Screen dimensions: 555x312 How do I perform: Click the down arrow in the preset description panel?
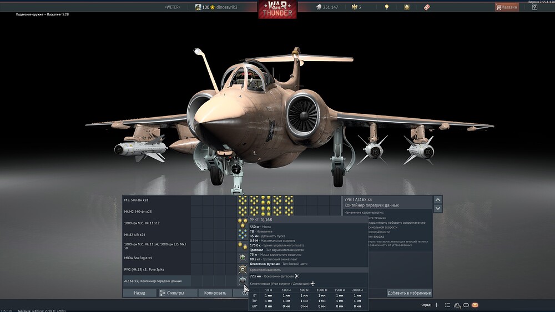coord(438,208)
